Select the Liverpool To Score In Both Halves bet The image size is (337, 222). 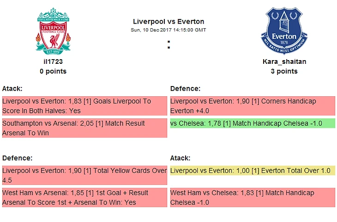[84, 106]
